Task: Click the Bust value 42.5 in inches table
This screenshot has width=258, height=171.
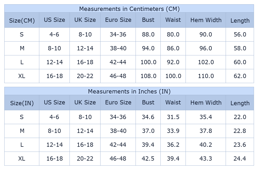Action: (x=148, y=159)
